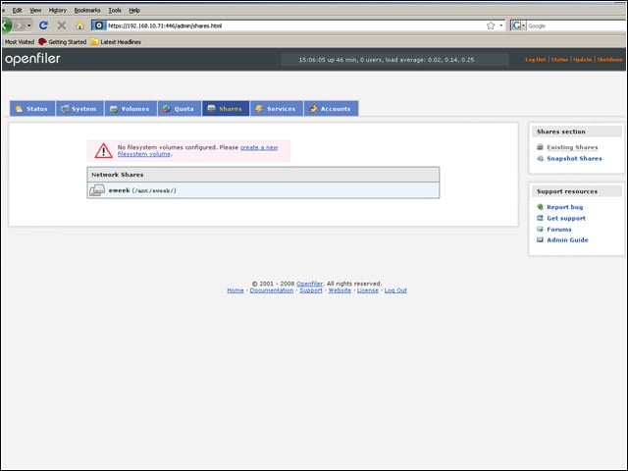Screen dimensions: 628x471
Task: Click the browser reload icon
Action: click(x=43, y=26)
